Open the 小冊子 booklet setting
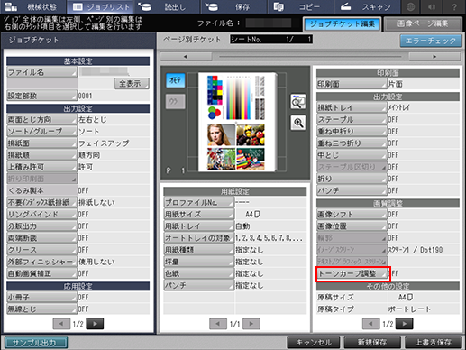The image size is (466, 350). [41, 298]
